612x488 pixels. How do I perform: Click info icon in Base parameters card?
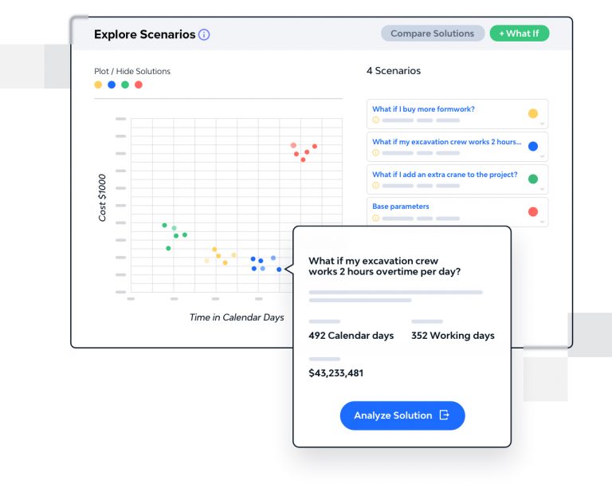point(376,218)
